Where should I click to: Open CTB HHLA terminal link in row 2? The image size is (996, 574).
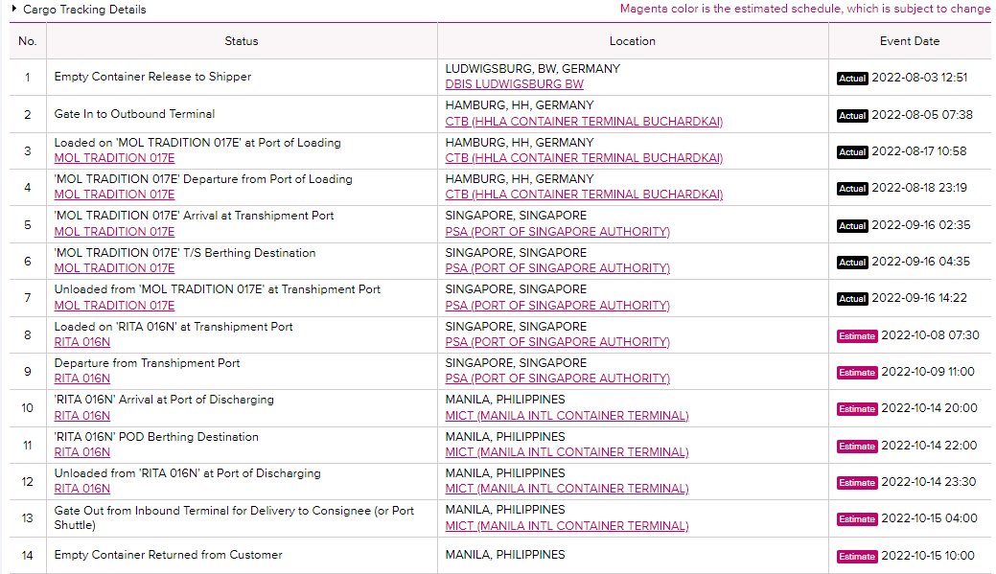point(584,121)
